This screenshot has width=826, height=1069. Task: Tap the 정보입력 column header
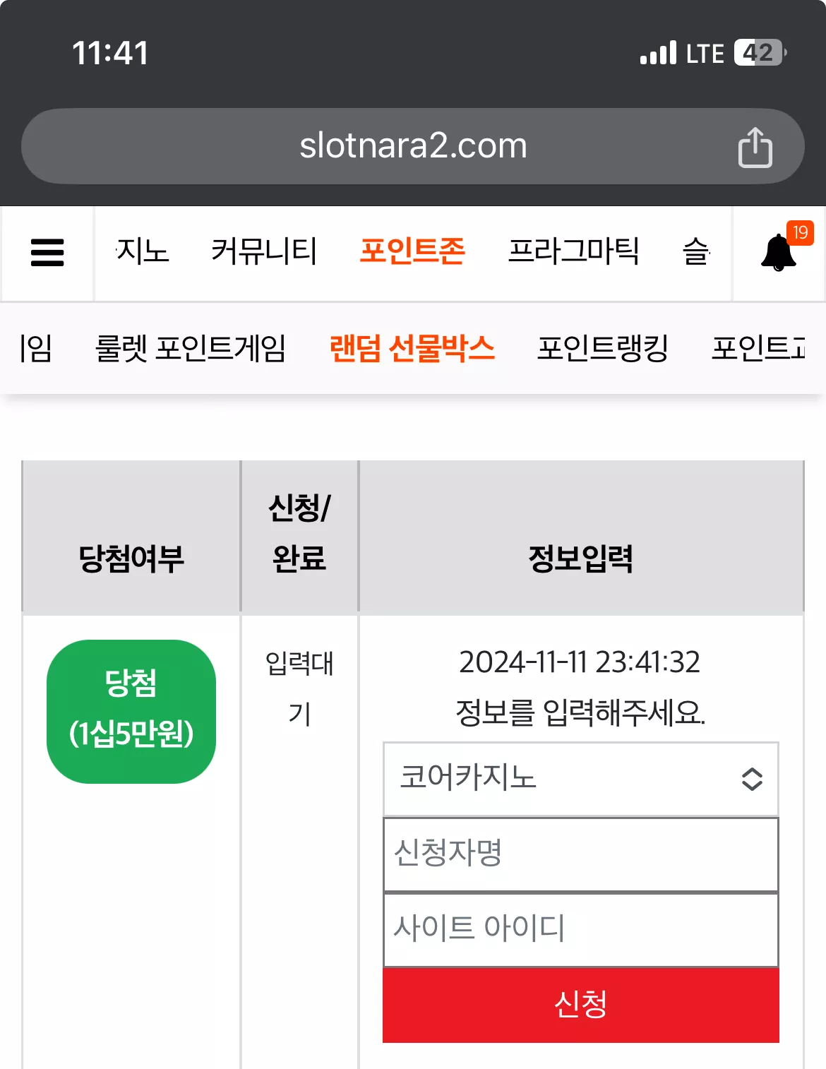(580, 559)
